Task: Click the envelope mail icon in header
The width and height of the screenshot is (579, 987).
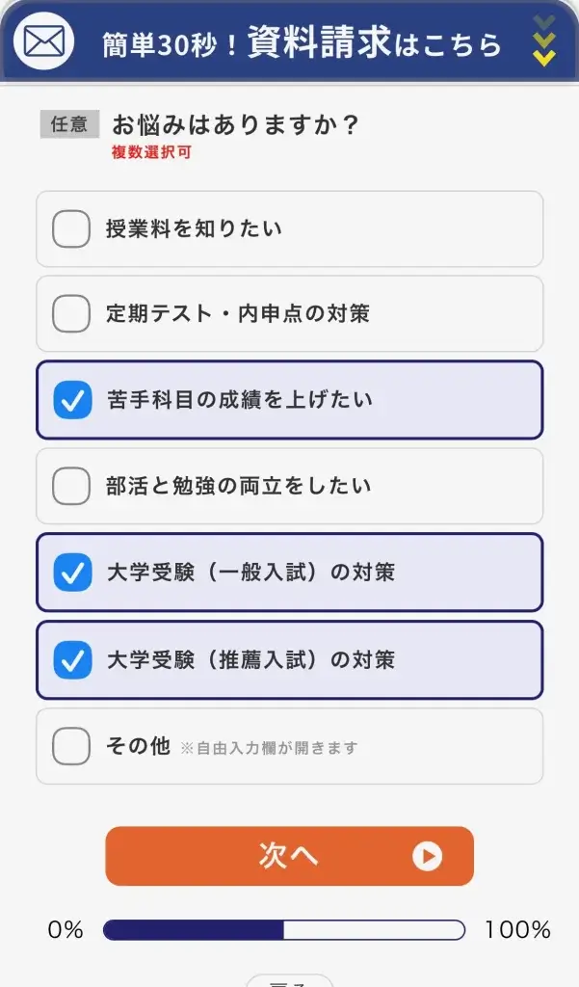Action: point(43,41)
